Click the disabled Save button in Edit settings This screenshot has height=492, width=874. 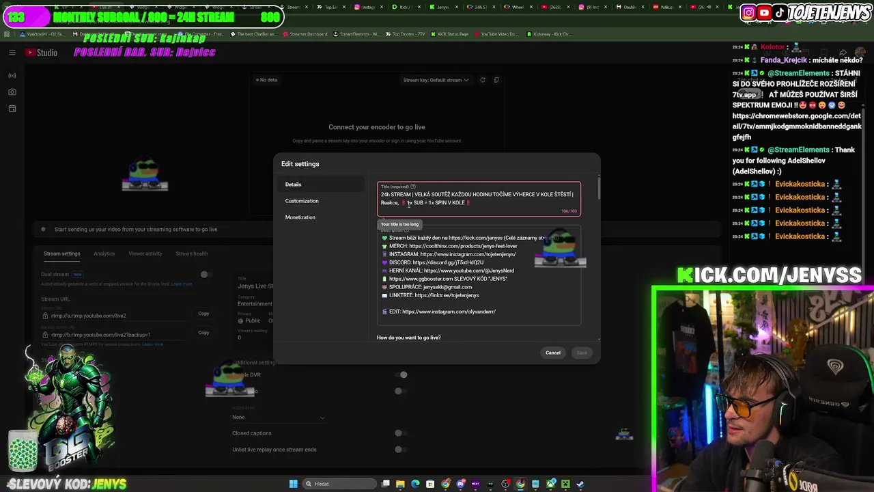tap(582, 353)
